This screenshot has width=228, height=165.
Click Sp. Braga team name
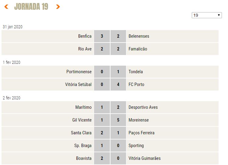coord(83,146)
